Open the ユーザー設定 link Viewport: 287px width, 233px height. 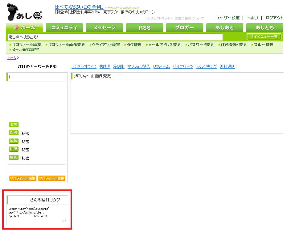click(228, 18)
